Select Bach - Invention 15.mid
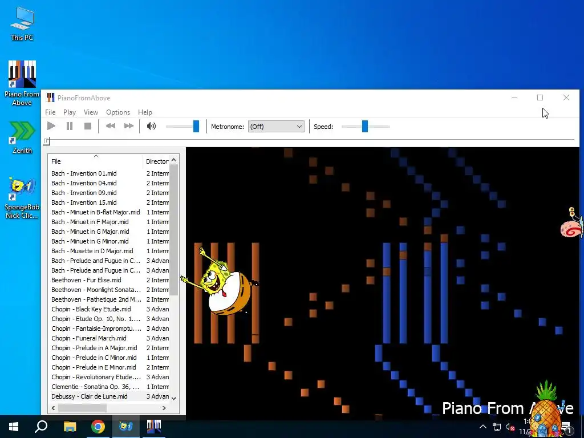The height and width of the screenshot is (438, 584). click(x=84, y=202)
